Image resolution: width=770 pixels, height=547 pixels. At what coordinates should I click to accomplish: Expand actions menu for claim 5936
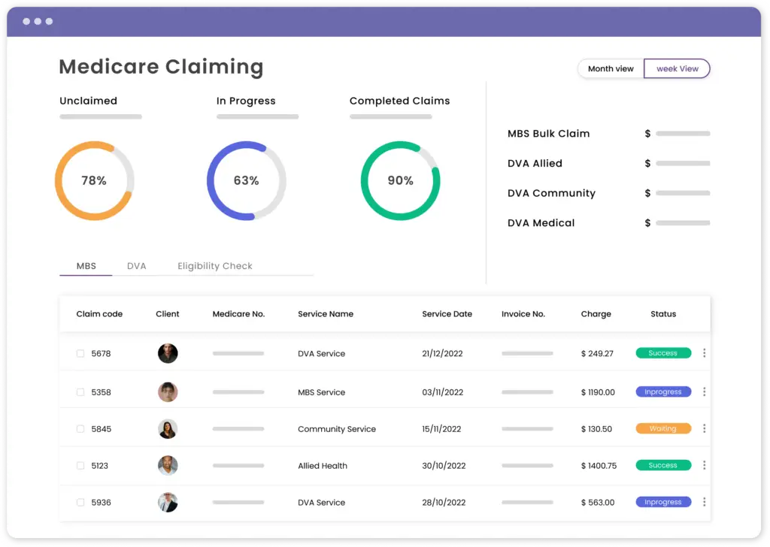704,502
